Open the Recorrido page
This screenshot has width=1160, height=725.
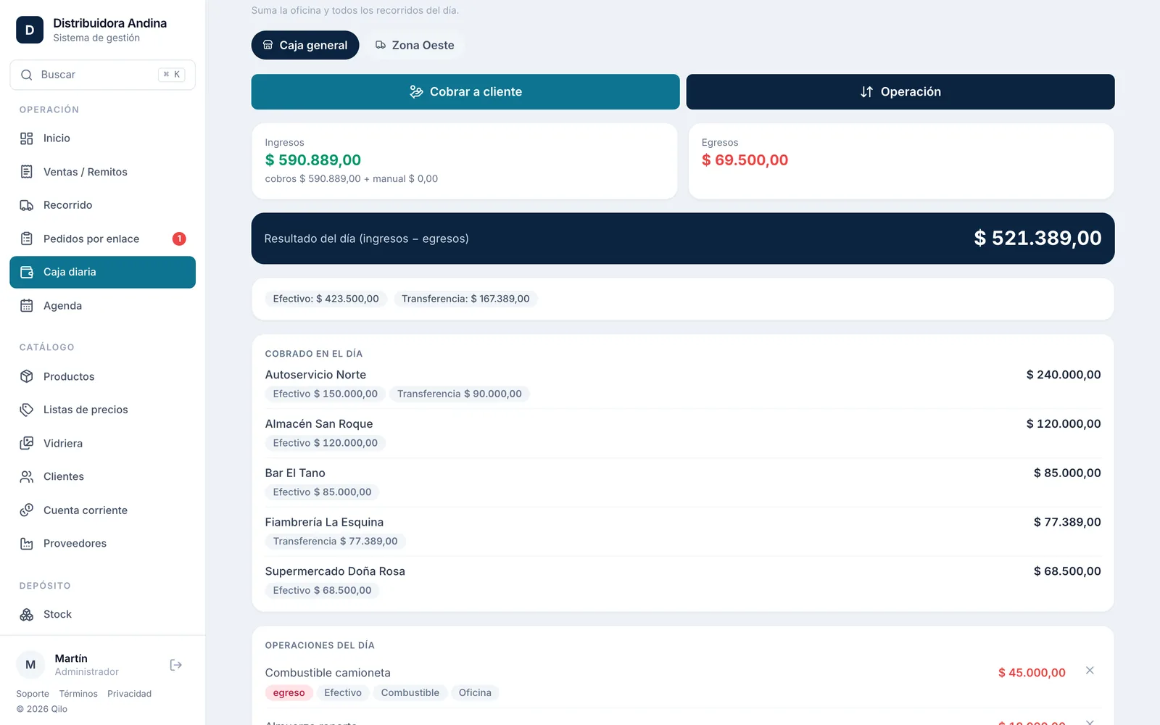click(x=102, y=205)
